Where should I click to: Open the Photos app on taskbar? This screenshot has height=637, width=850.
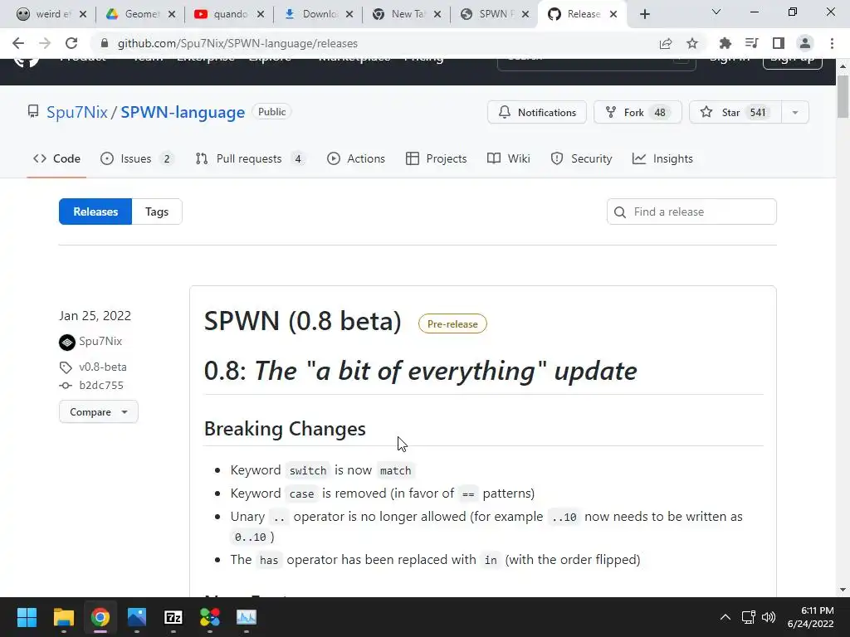click(x=137, y=617)
